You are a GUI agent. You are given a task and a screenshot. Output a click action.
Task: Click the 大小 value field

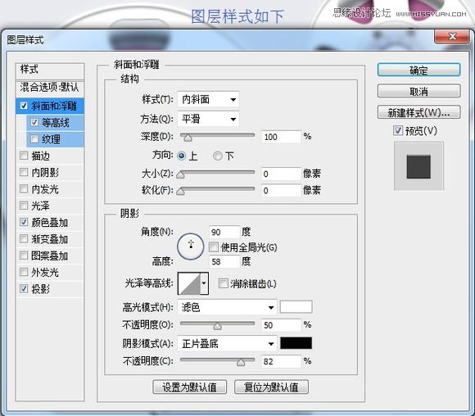pyautogui.click(x=282, y=174)
